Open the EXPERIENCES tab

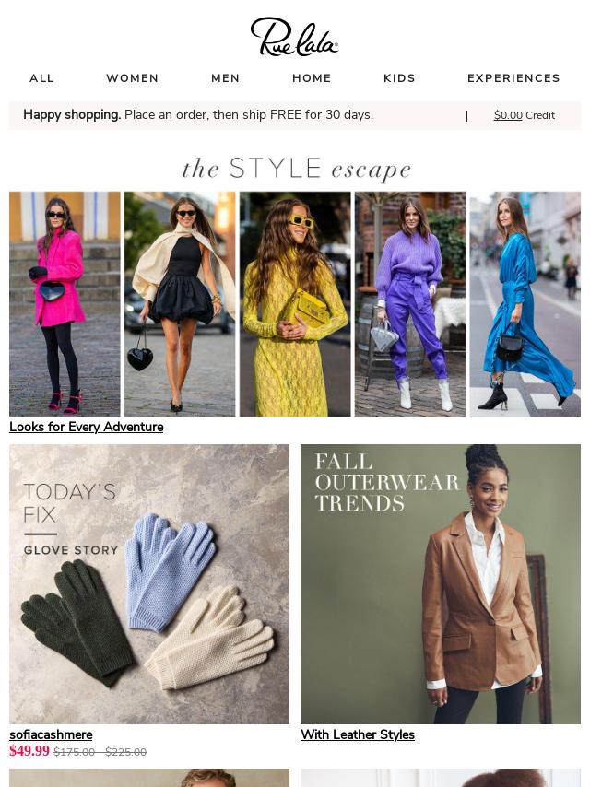[513, 78]
